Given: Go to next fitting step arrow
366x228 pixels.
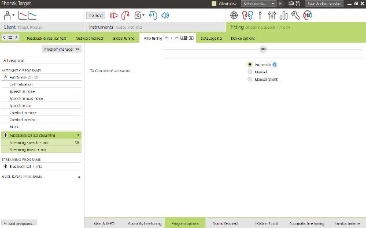Looking at the screenshot, I should [x=16, y=38].
